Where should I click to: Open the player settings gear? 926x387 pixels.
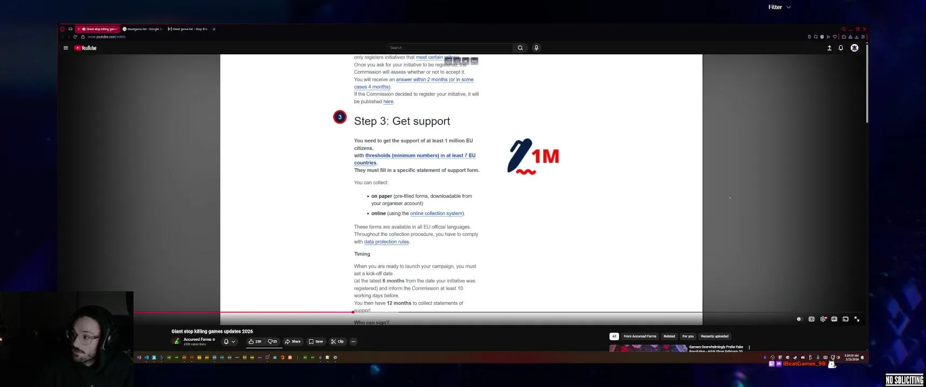(x=823, y=319)
